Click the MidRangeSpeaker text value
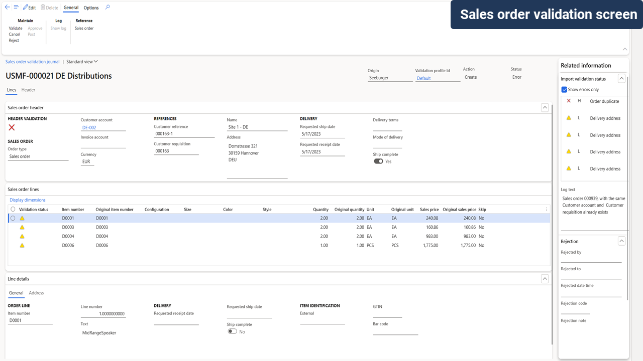This screenshot has width=643, height=361. click(x=99, y=332)
